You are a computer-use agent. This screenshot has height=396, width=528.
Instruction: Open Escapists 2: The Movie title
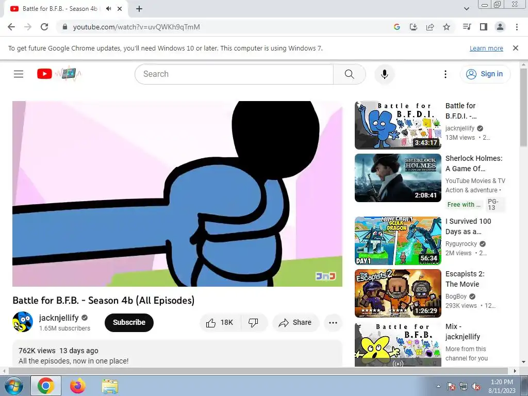(x=465, y=279)
